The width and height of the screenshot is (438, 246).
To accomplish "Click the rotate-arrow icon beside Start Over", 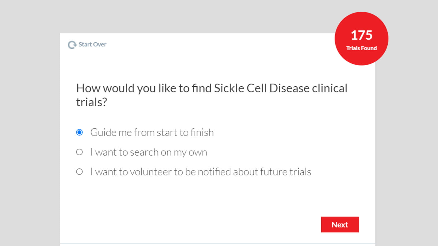I will click(x=72, y=44).
